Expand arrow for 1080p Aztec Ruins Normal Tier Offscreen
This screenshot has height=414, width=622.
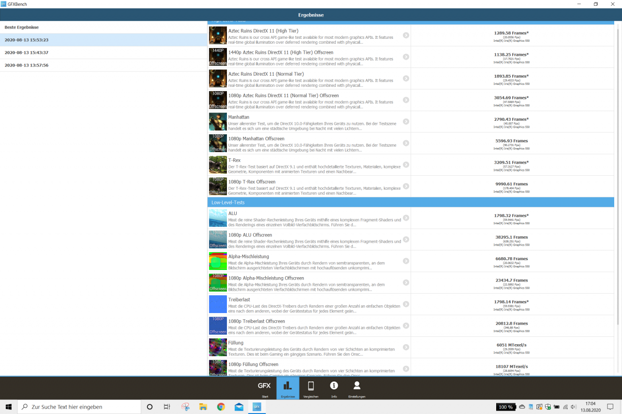pyautogui.click(x=406, y=100)
